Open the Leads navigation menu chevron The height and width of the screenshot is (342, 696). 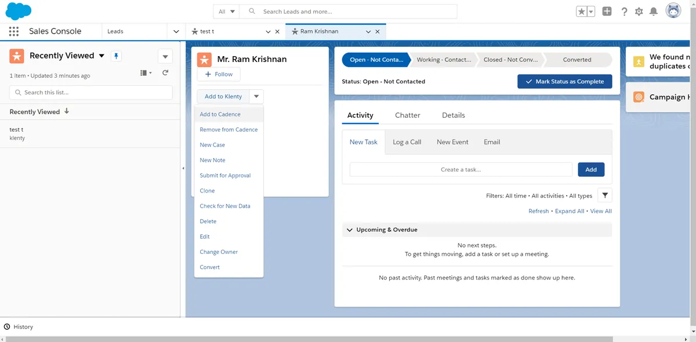[x=176, y=31]
